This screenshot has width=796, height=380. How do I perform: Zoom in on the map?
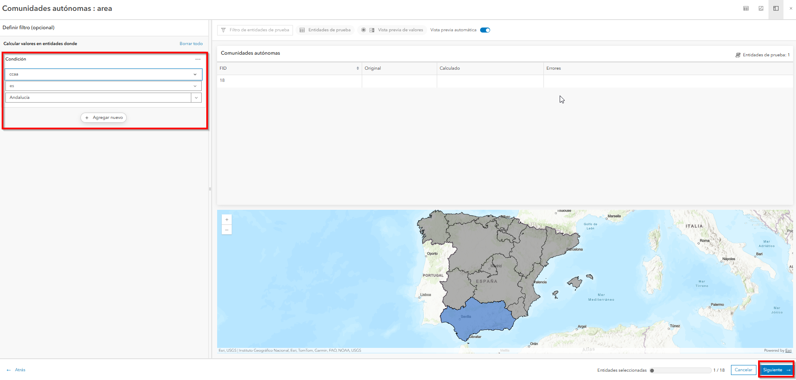[227, 219]
